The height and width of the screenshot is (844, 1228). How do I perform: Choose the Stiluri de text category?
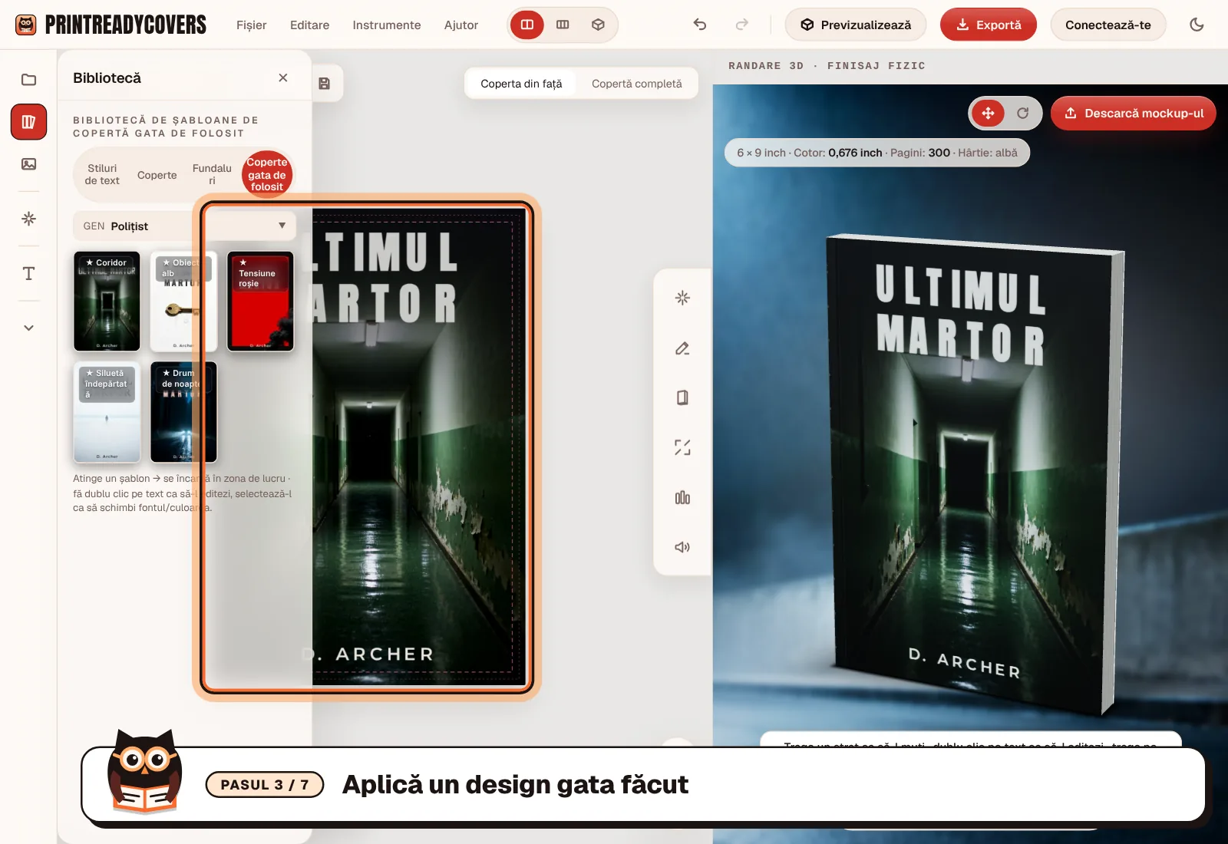coord(102,175)
